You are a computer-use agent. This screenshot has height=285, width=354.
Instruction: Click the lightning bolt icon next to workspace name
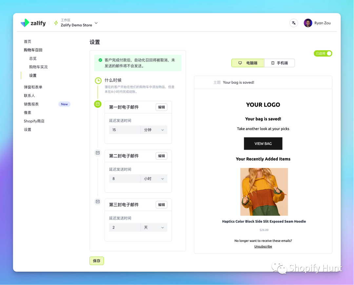tap(56, 23)
